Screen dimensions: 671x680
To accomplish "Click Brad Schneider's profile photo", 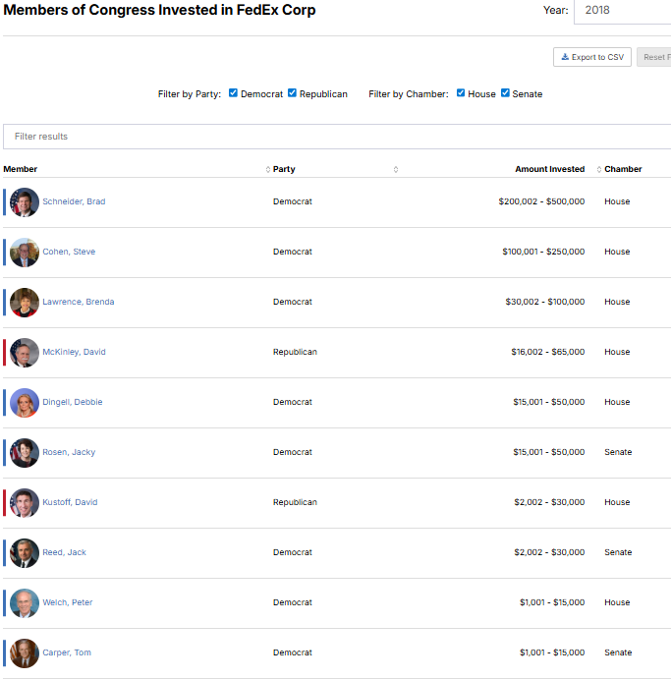I will coord(25,202).
